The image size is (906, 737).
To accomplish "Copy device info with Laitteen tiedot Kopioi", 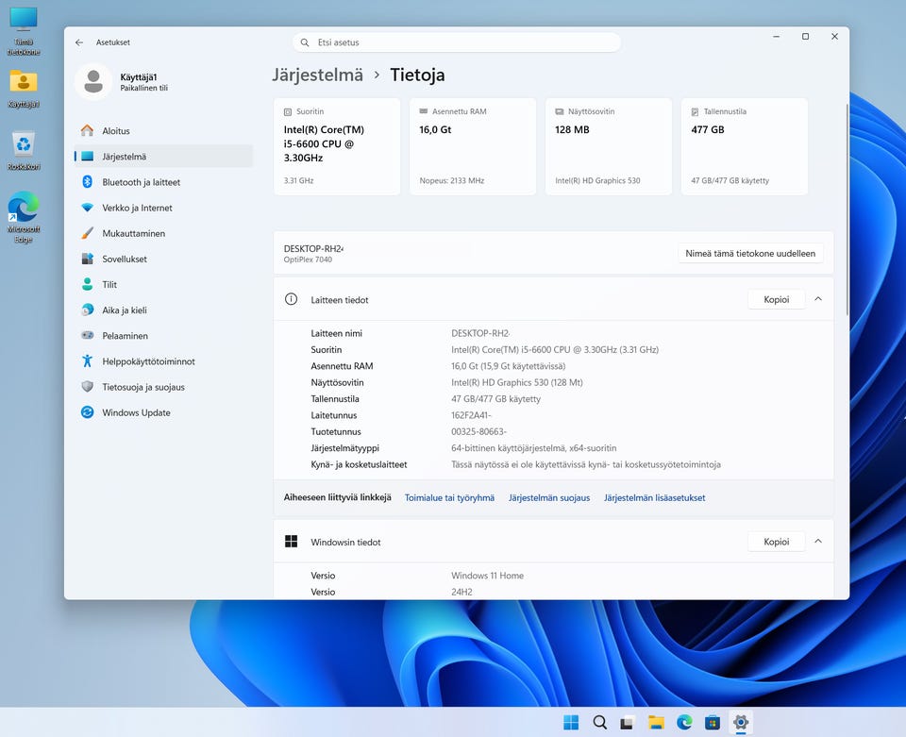I will tap(776, 299).
